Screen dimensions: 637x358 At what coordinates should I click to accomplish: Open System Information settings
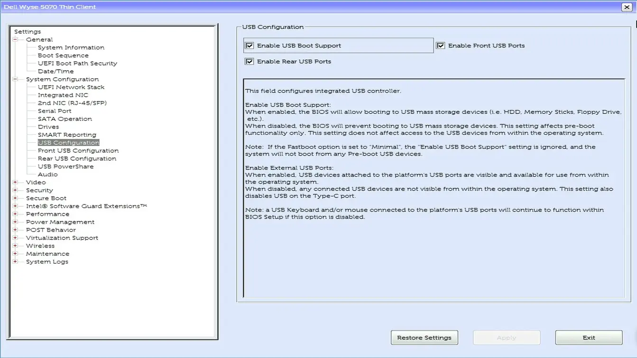point(71,47)
